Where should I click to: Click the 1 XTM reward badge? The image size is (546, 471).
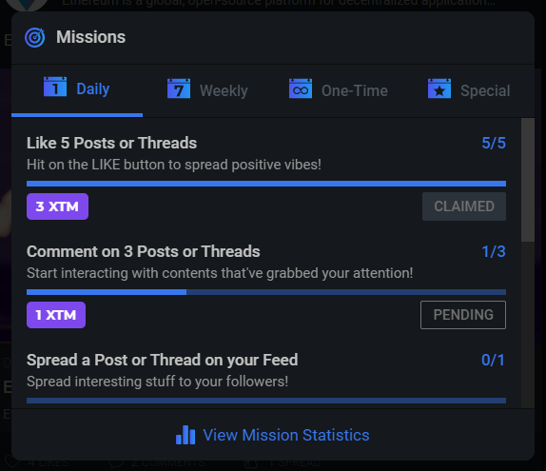coord(56,315)
